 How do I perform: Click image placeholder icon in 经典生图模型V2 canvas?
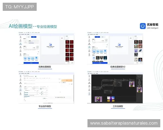(x=119, y=44)
